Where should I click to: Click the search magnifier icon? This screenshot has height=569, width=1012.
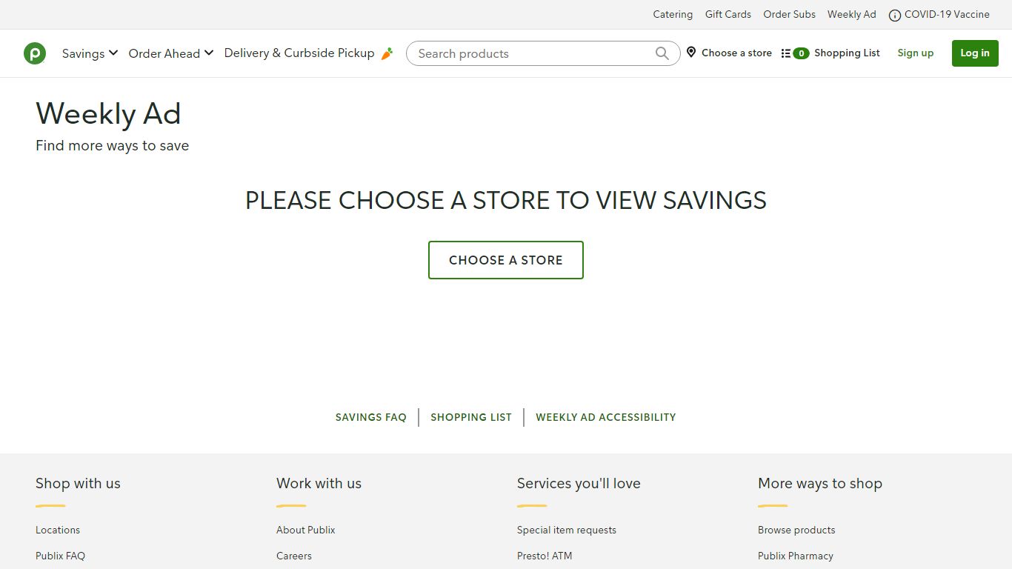click(662, 53)
